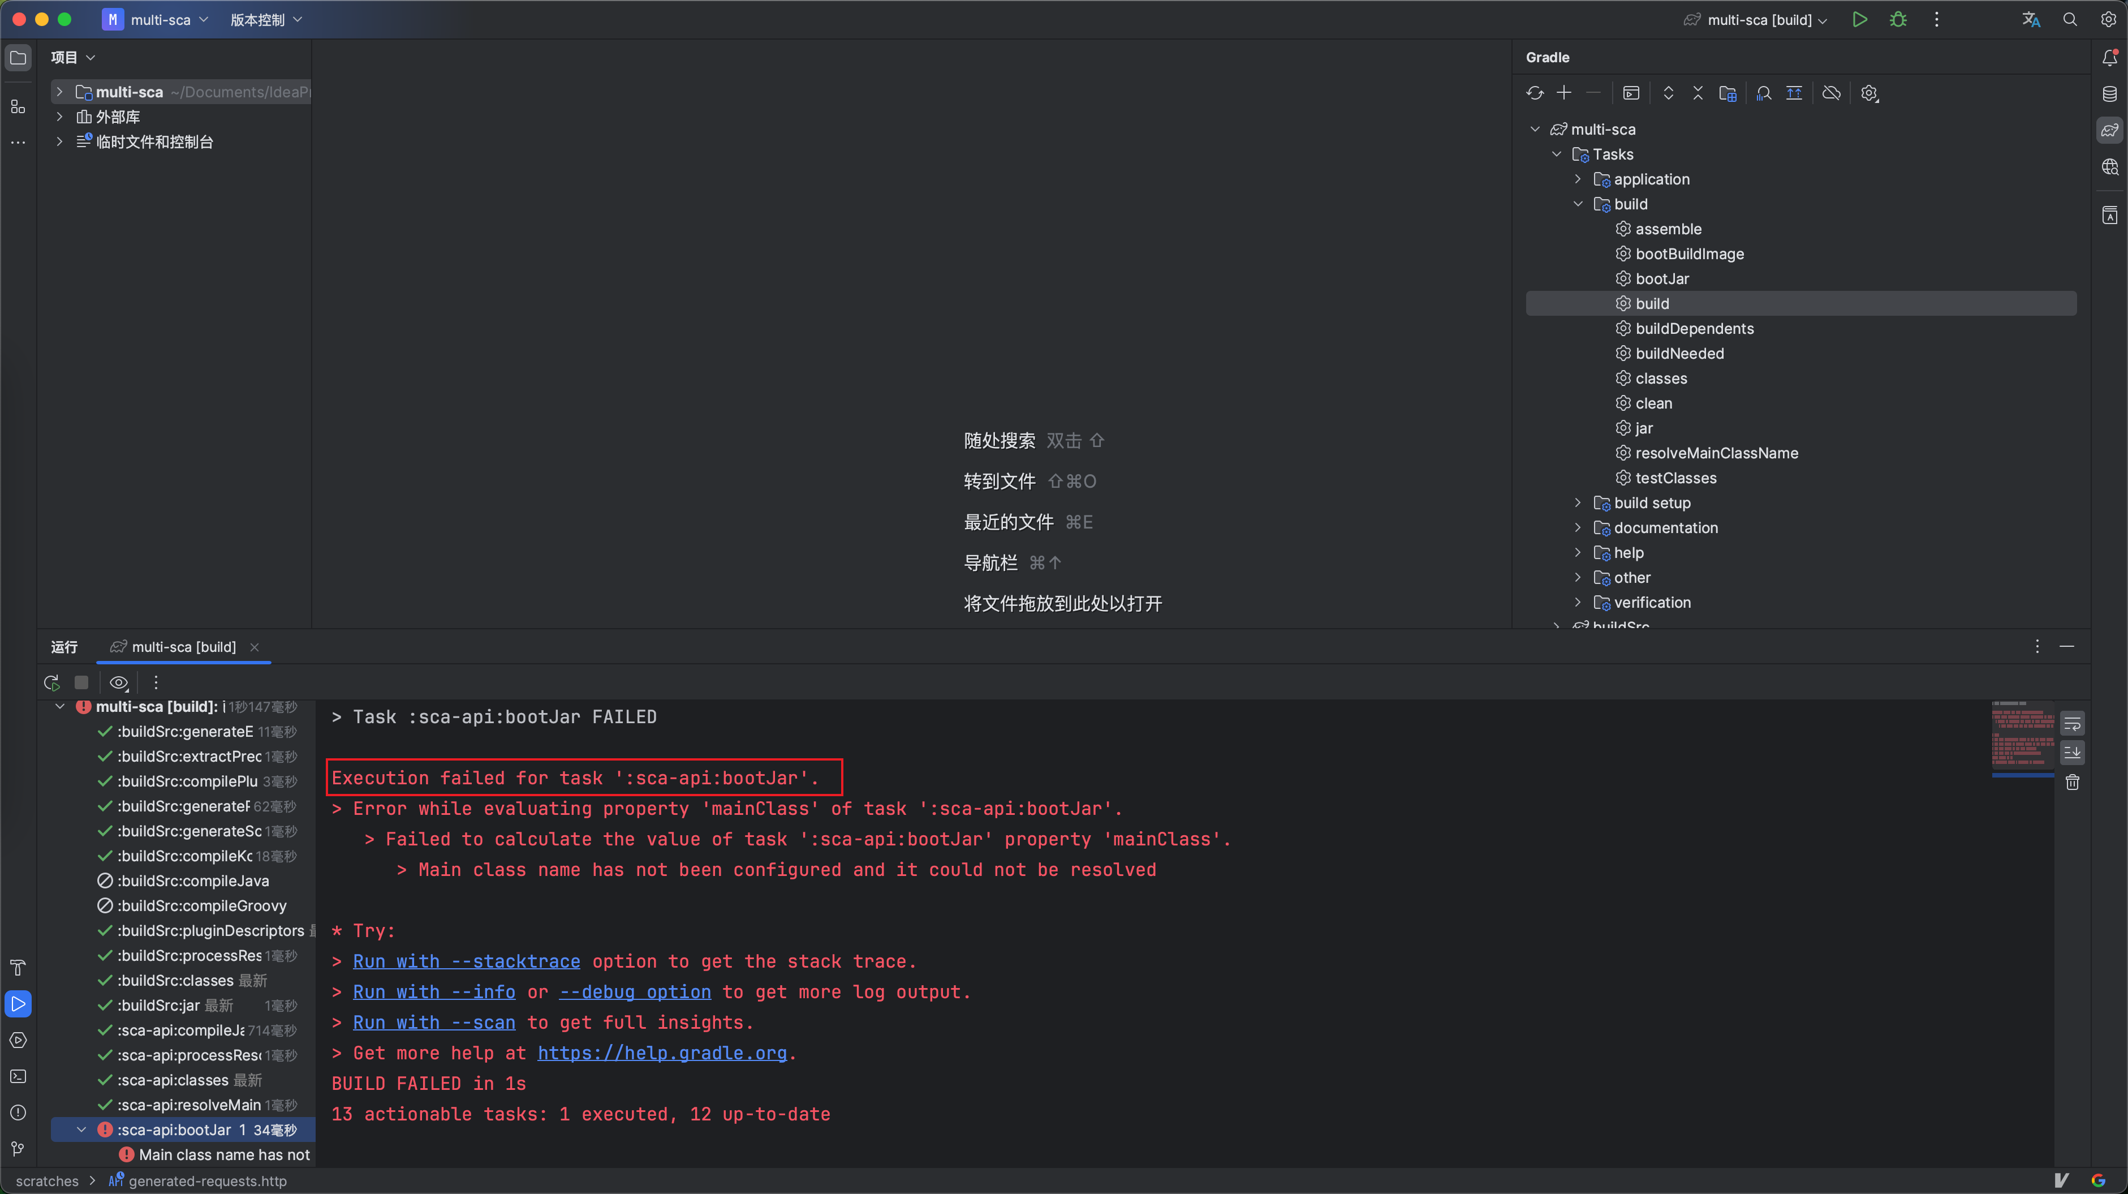The height and width of the screenshot is (1194, 2128).
Task: Open run configuration selector multi-sca [build]
Action: (1755, 19)
